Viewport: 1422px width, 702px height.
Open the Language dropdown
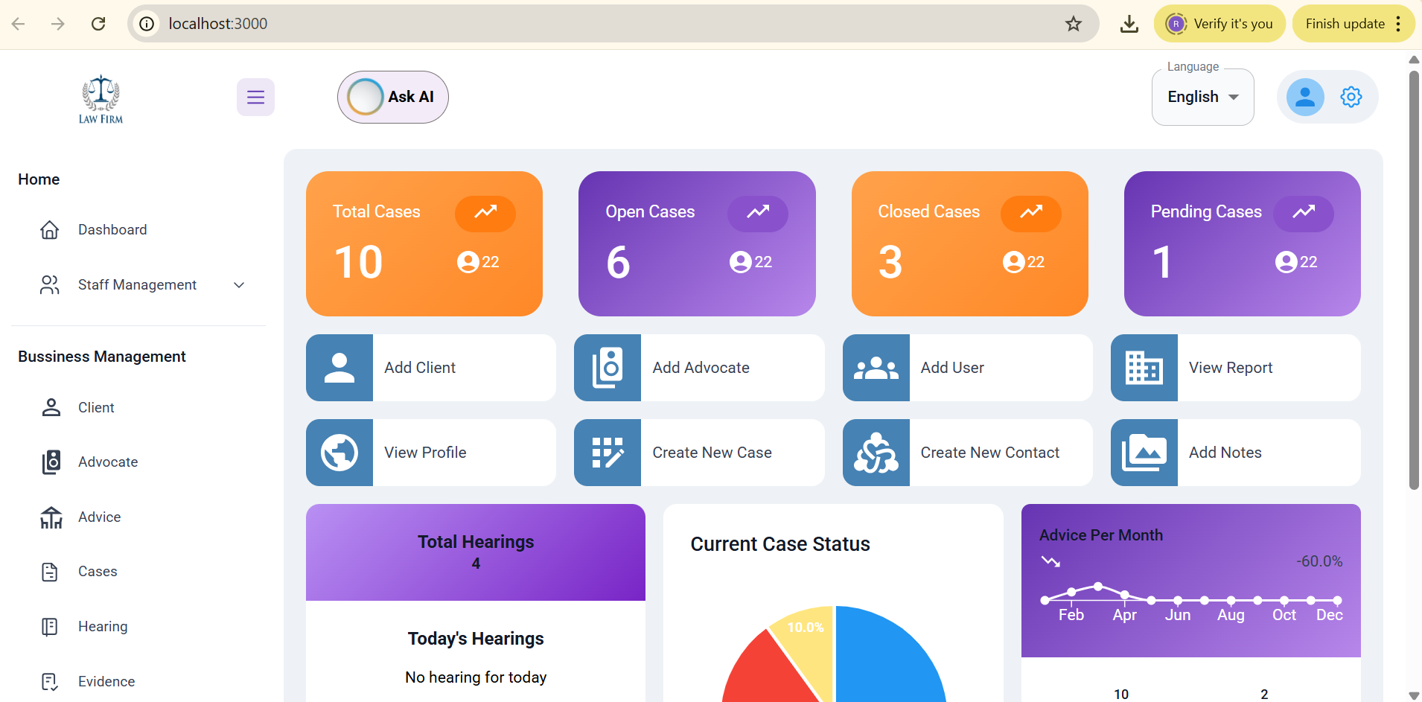pos(1202,98)
